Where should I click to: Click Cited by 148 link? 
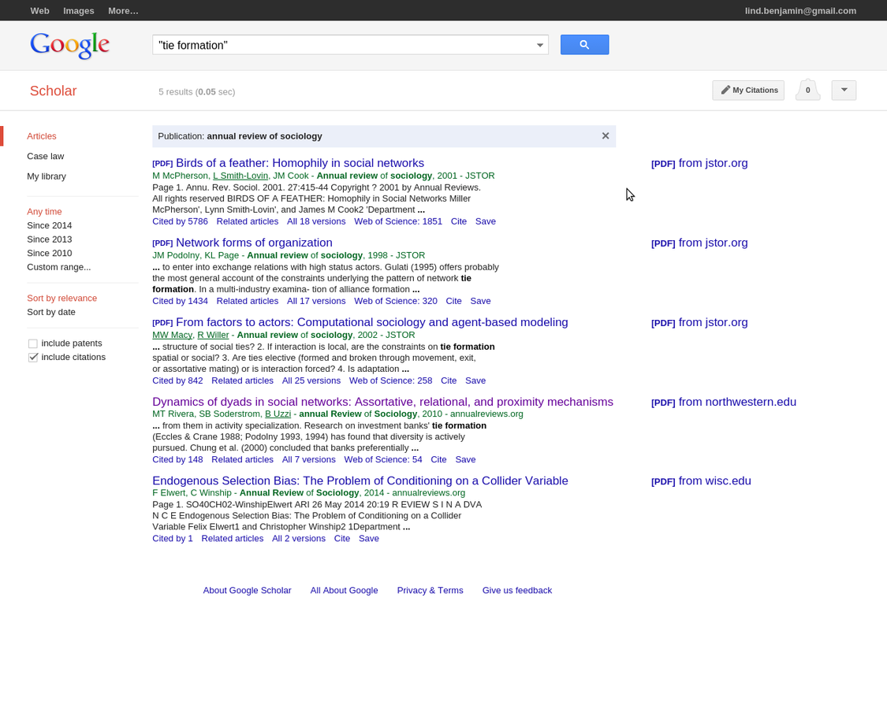[177, 459]
